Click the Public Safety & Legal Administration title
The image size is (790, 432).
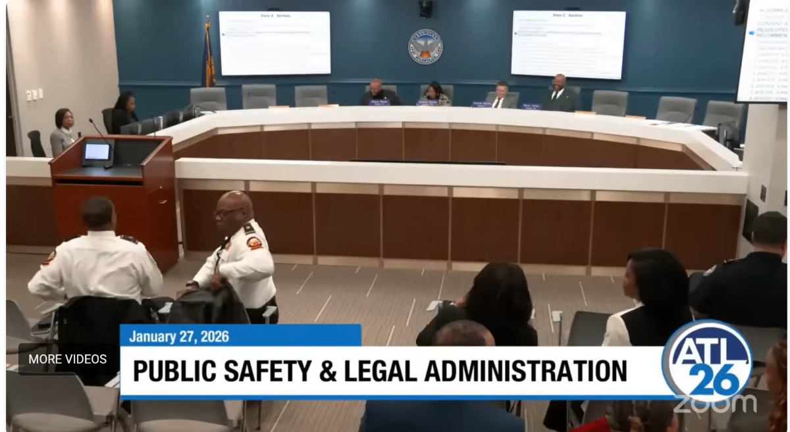pyautogui.click(x=380, y=371)
